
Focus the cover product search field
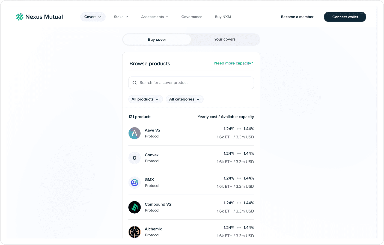[191, 83]
